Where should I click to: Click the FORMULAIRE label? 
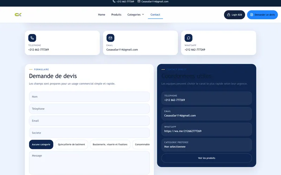41,69
